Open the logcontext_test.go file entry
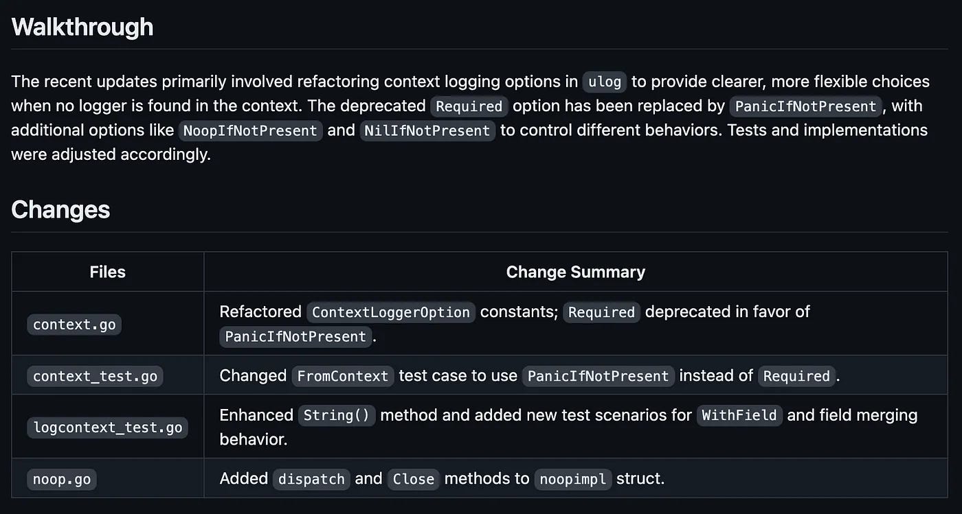 [107, 428]
